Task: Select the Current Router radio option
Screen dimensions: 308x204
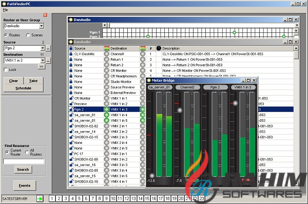Action: [x=7, y=152]
